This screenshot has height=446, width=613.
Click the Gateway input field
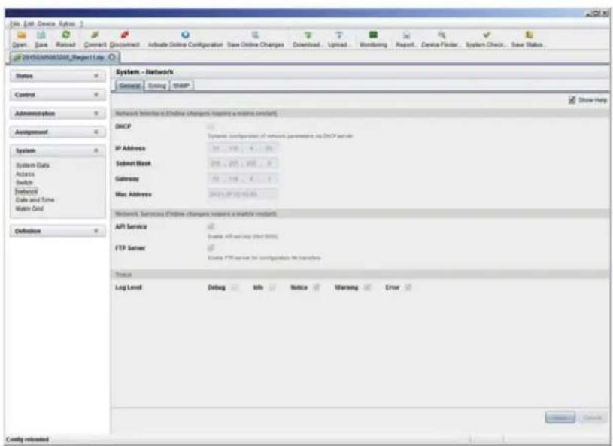(242, 179)
